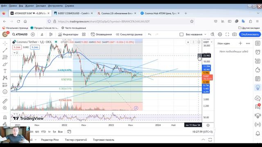This screenshot has width=262, height=147.
Task: Open the three-dots menu in Мои идеи panel
Action: click(x=248, y=43)
